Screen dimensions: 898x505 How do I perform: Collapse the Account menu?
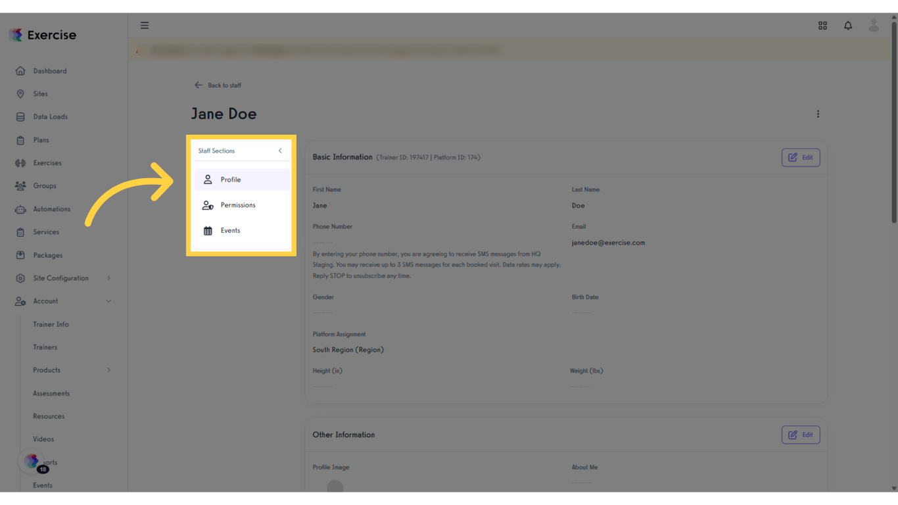(x=108, y=301)
